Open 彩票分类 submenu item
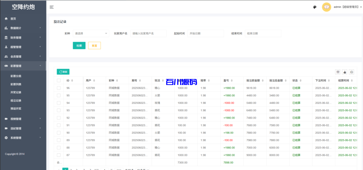Screen dimensions: 363x170 16,76
